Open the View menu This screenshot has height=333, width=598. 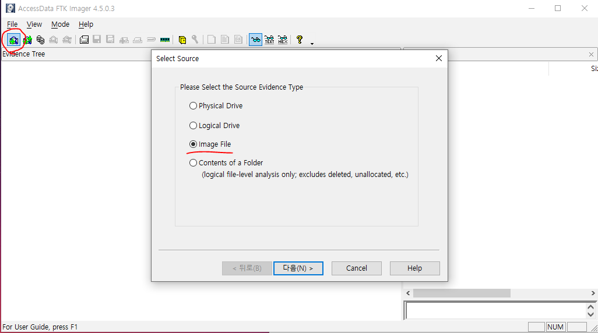point(34,24)
